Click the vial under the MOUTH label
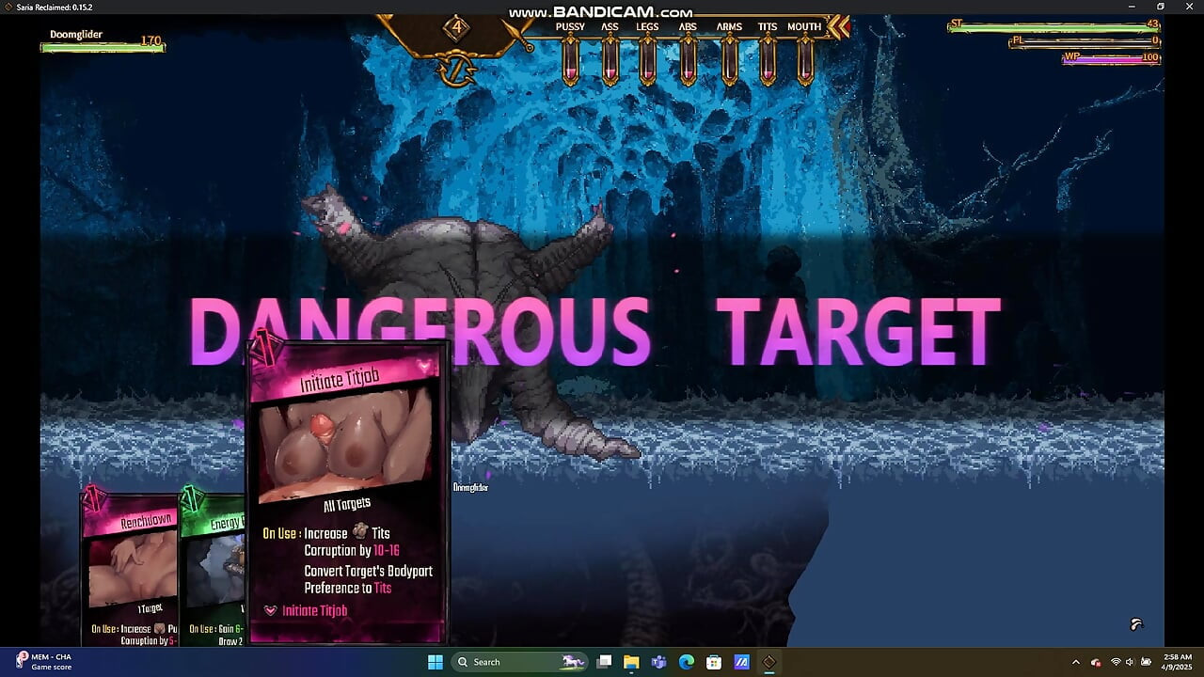1204x677 pixels. [x=804, y=61]
